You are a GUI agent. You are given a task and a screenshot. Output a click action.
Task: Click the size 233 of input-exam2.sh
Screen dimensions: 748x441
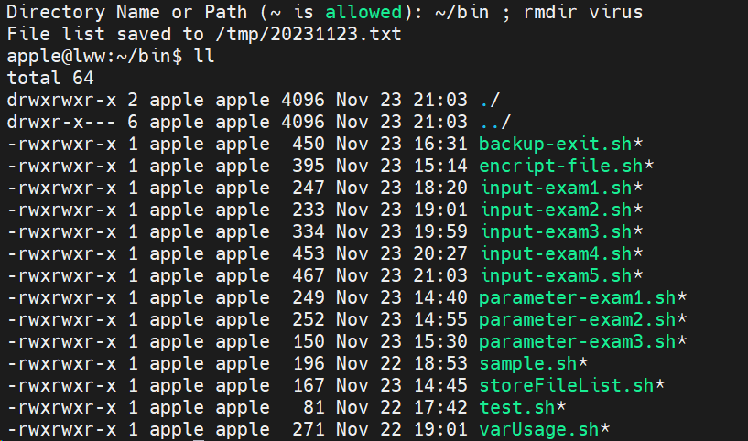(x=309, y=210)
